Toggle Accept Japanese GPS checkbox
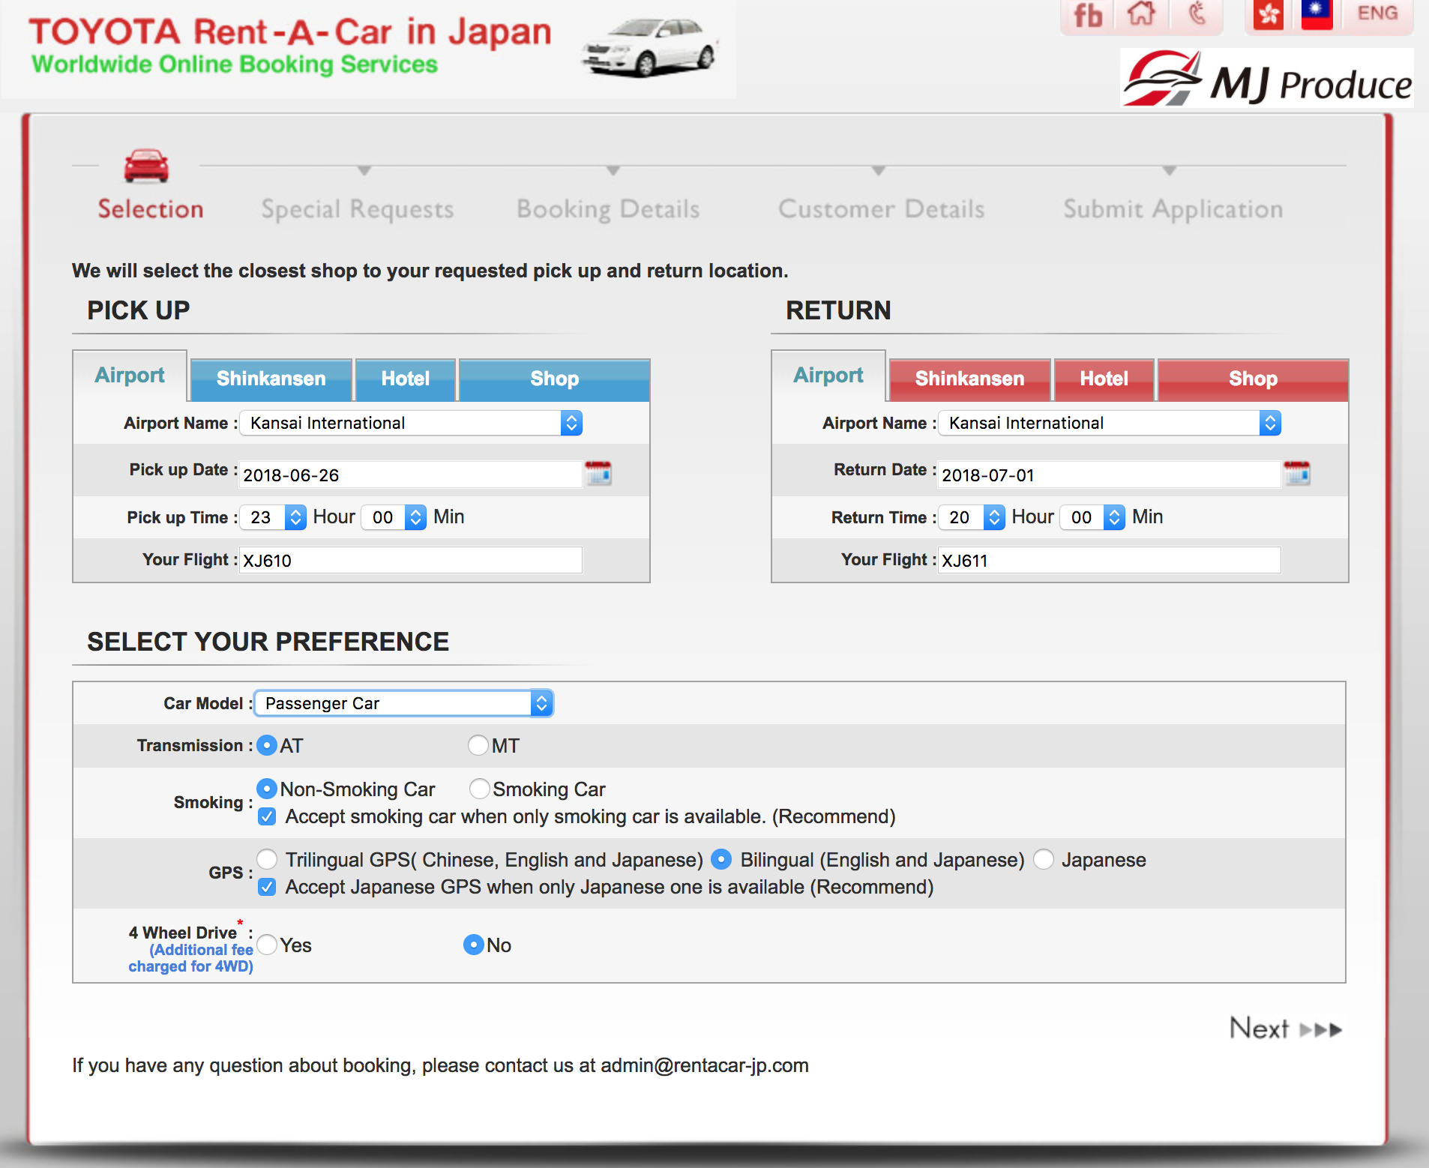 click(267, 887)
